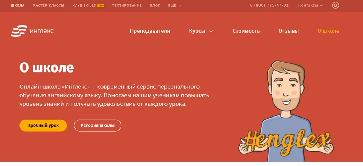Open the Курсы dropdown menu
The width and height of the screenshot is (363, 166).
201,31
